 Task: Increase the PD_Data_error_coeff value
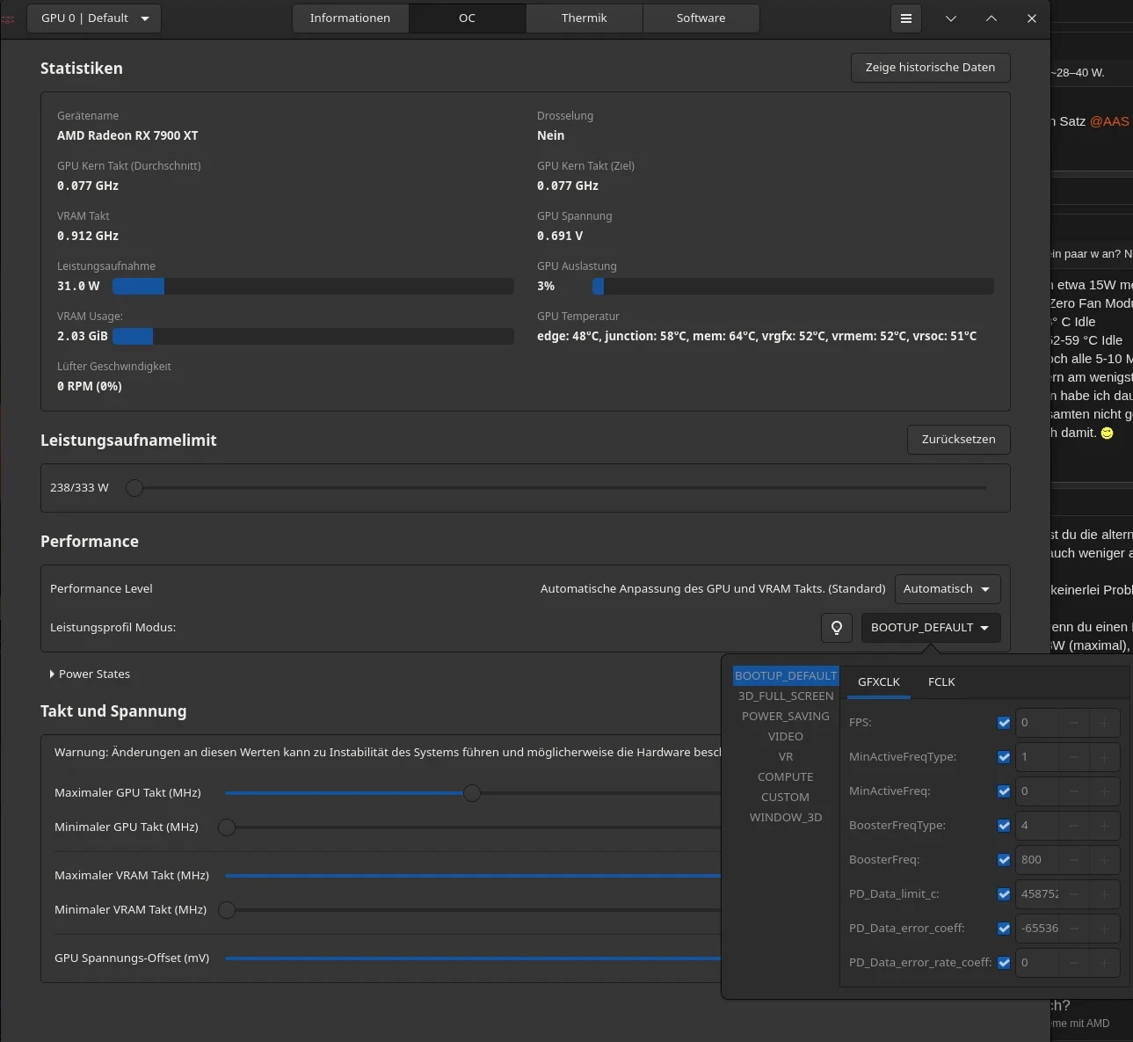(1105, 929)
